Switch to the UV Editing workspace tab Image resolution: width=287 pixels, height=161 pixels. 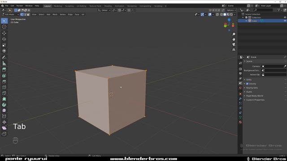click(81, 6)
